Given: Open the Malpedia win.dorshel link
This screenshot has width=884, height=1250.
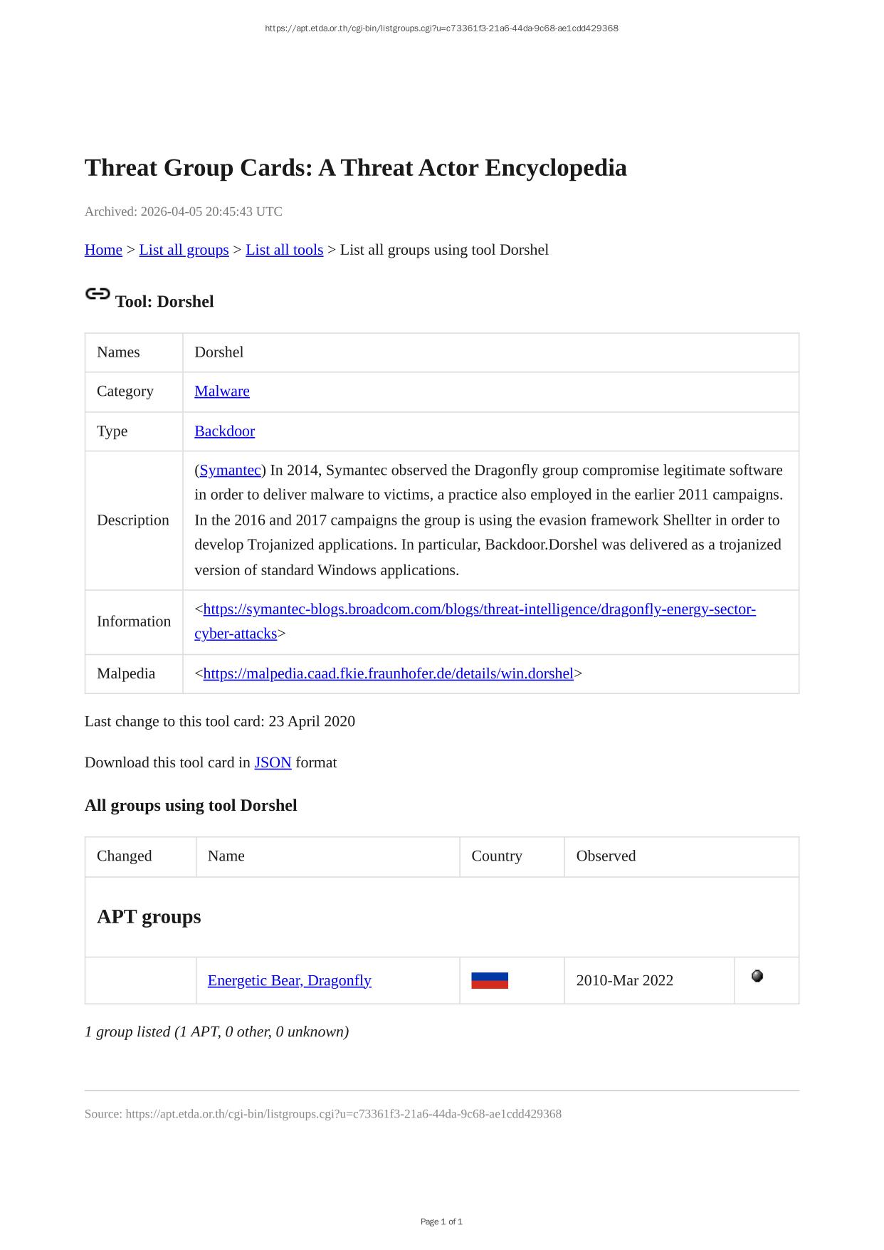Looking at the screenshot, I should coord(388,673).
